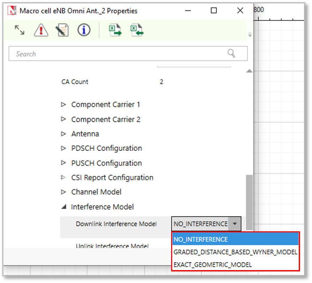Click the first Excel export icon

(x=115, y=30)
